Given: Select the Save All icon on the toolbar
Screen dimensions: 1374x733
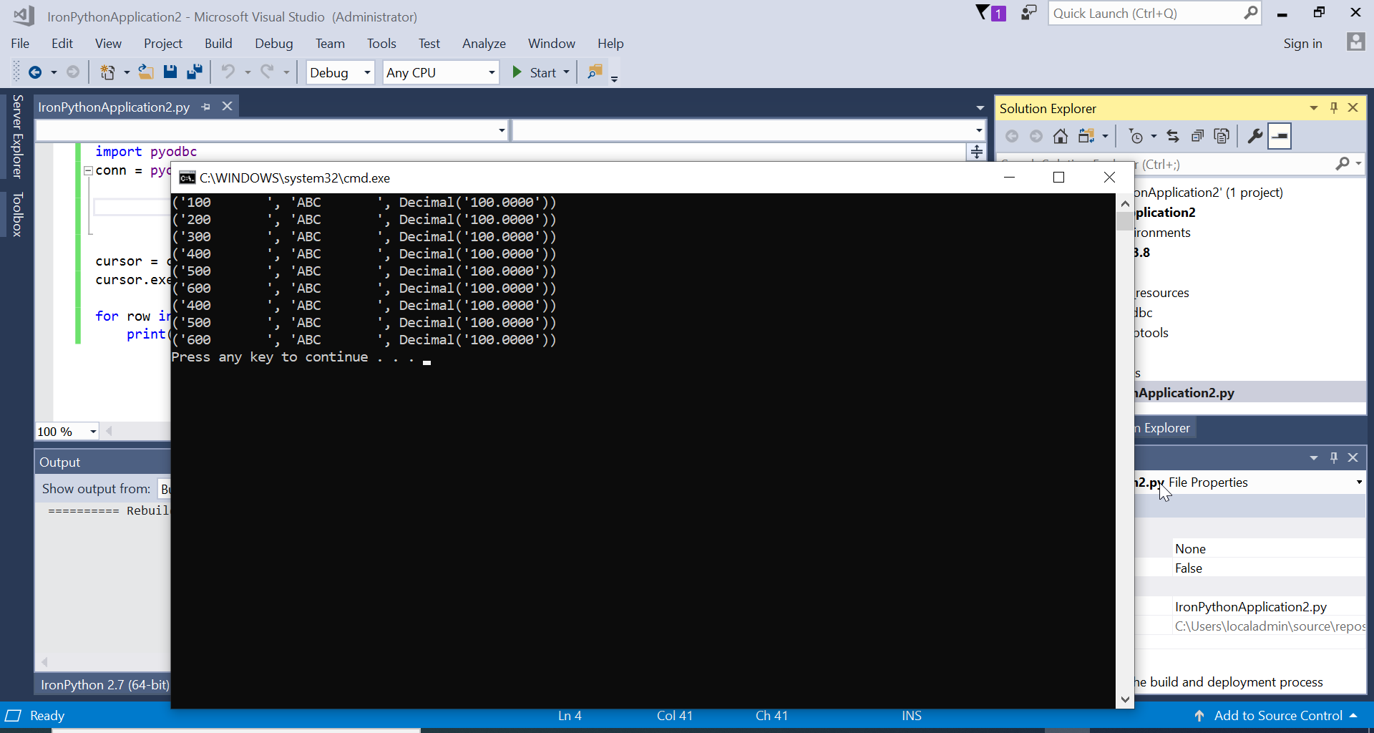Looking at the screenshot, I should pos(195,72).
